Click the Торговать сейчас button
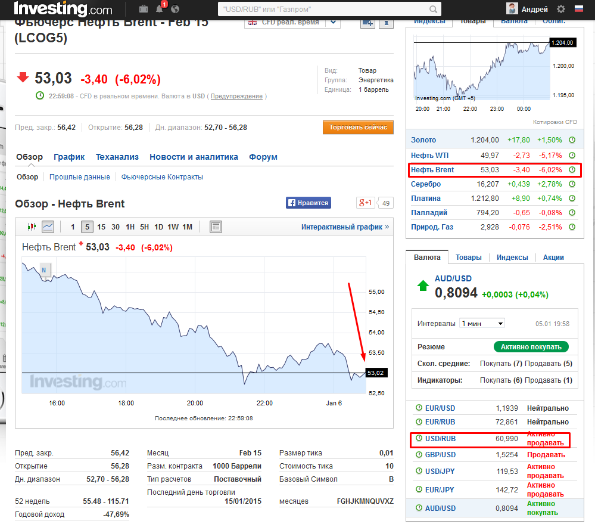Image resolution: width=595 pixels, height=524 pixels. pos(358,127)
